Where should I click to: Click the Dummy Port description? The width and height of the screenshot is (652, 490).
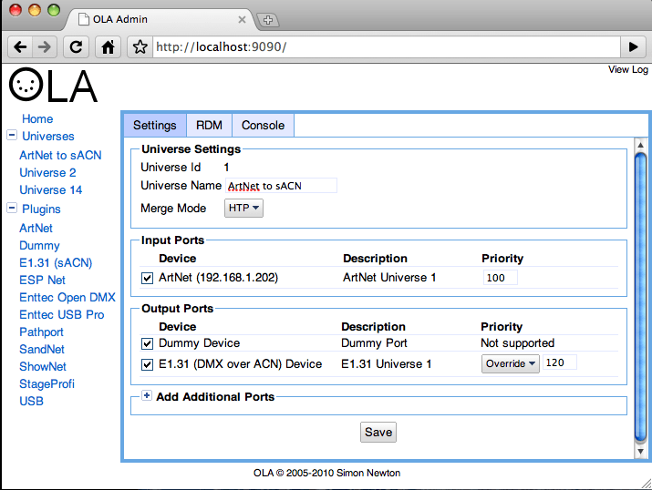pos(374,343)
